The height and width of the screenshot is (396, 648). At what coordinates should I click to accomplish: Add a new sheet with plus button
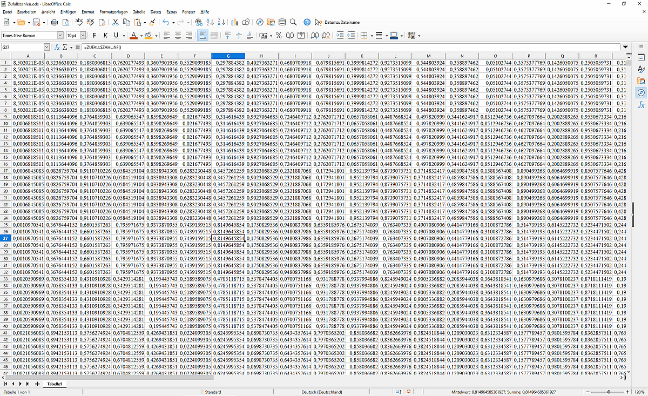[37, 384]
